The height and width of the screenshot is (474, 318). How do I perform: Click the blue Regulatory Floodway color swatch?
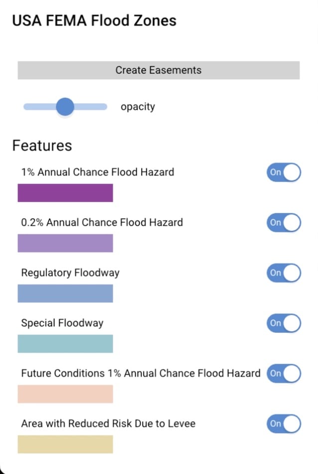65,294
